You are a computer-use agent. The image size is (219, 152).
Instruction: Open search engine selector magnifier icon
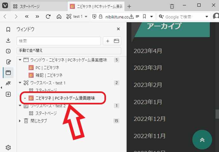point(161,17)
